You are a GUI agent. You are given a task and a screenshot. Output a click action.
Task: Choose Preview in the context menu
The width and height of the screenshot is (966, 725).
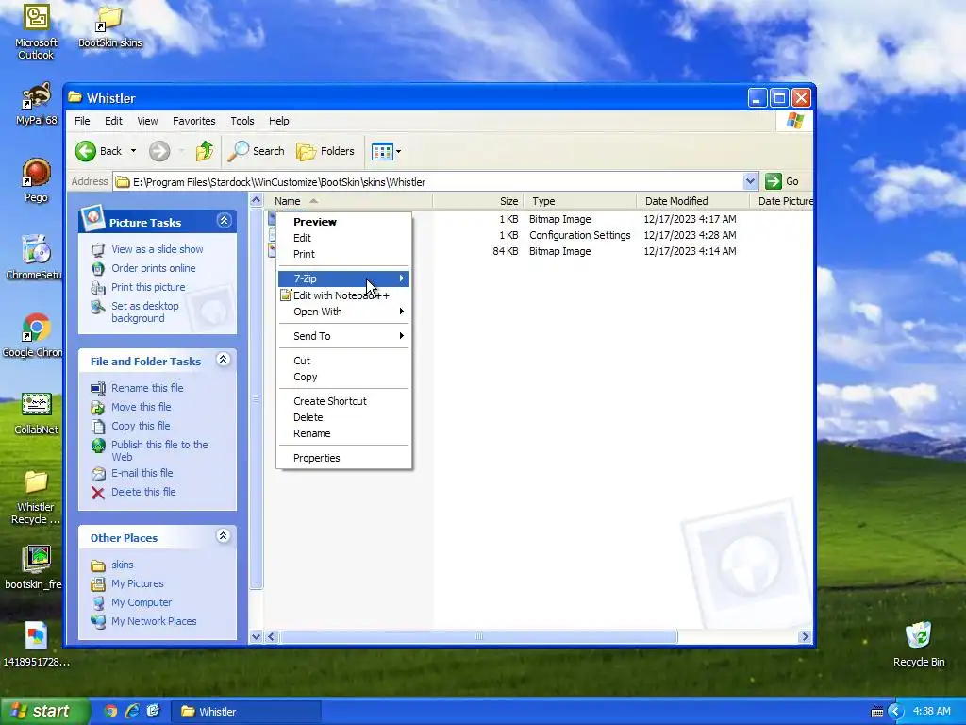tap(343, 222)
